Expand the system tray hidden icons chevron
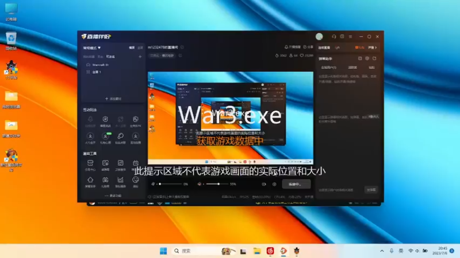The width and height of the screenshot is (460, 258). (382, 251)
